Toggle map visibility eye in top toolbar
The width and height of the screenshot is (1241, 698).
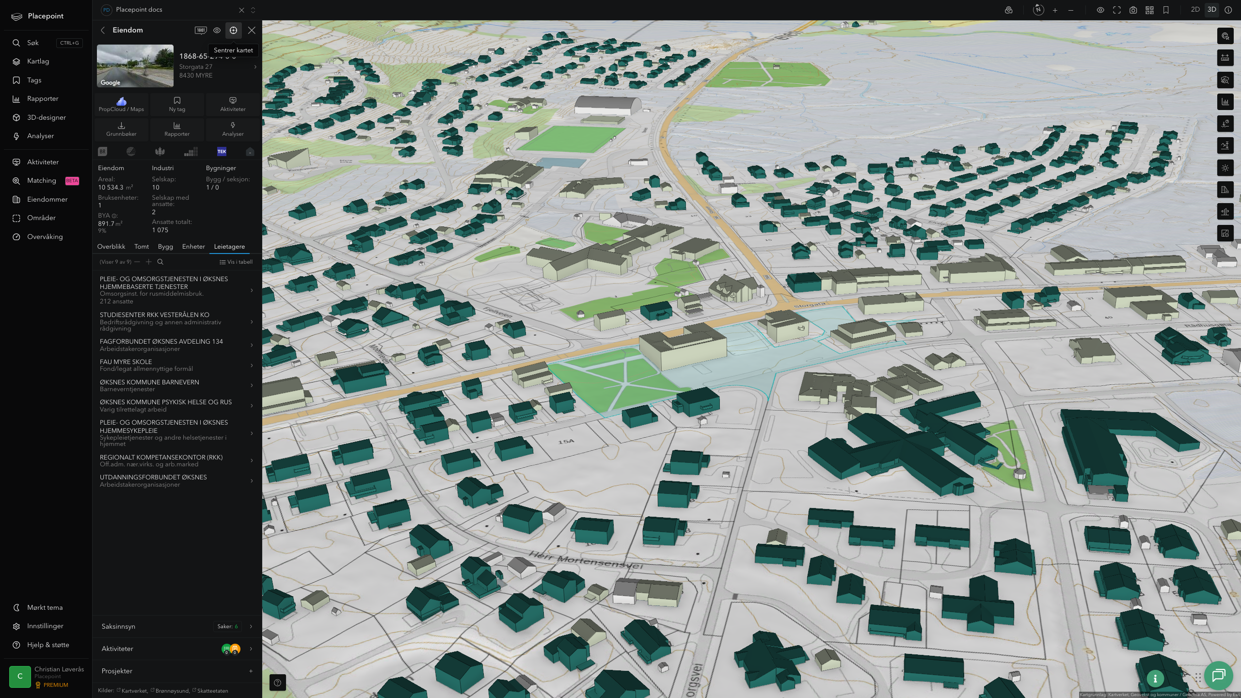click(1100, 10)
